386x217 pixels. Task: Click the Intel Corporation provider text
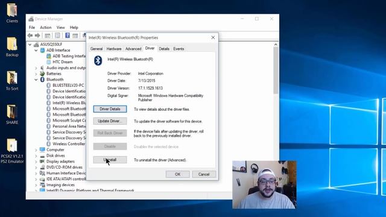point(151,74)
